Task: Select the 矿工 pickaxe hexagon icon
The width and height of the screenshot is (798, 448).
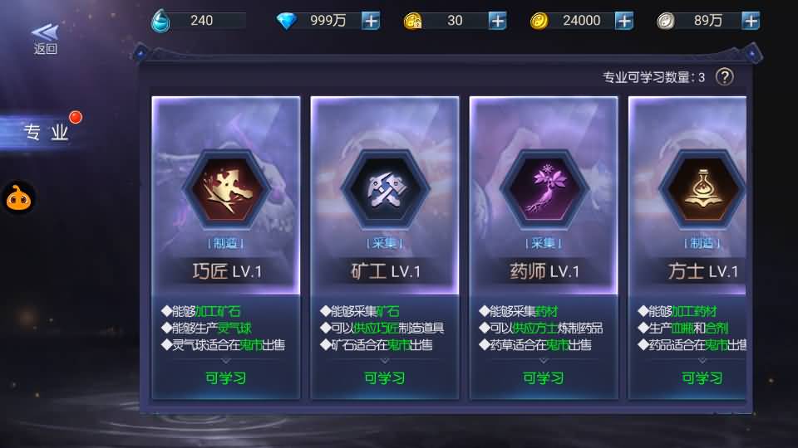Action: (x=385, y=189)
